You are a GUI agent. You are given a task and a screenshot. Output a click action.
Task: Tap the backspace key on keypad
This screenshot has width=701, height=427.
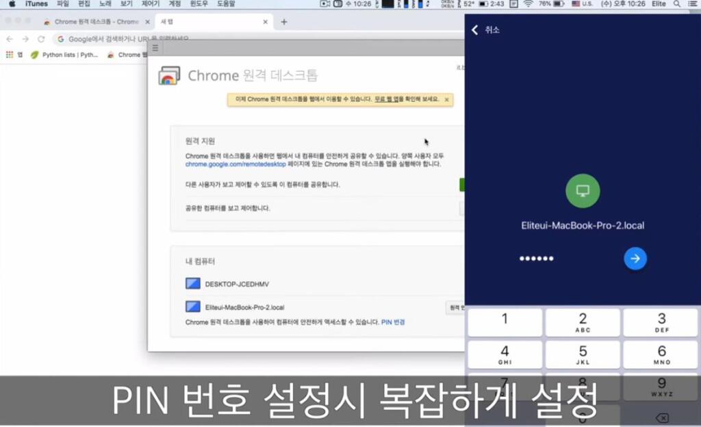click(661, 417)
